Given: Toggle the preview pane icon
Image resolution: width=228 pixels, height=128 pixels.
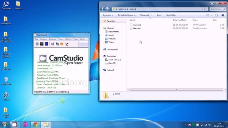Looking at the screenshot, I should click(217, 15).
